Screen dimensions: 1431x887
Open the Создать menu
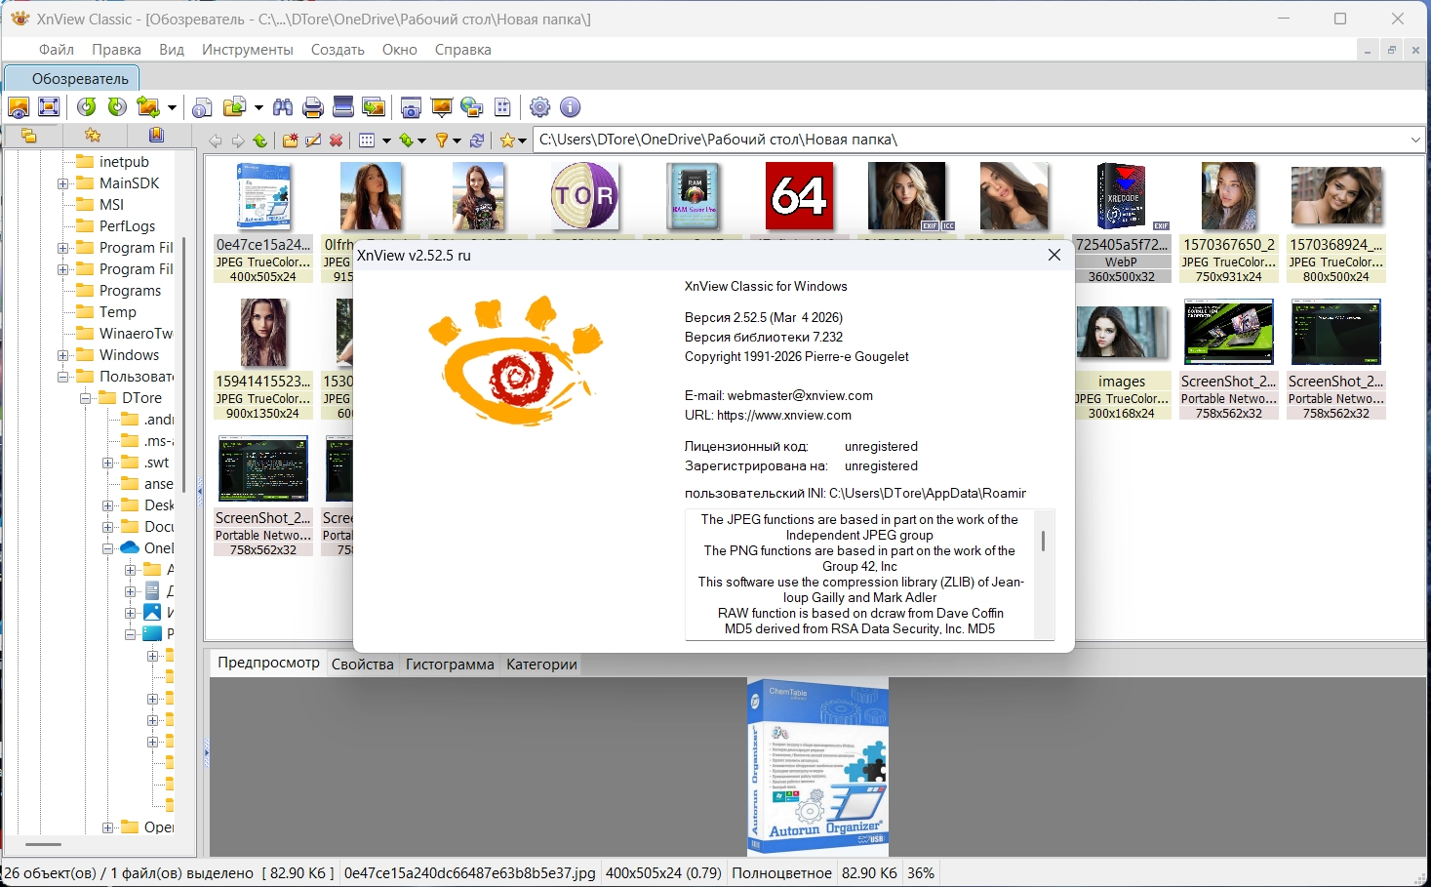338,50
